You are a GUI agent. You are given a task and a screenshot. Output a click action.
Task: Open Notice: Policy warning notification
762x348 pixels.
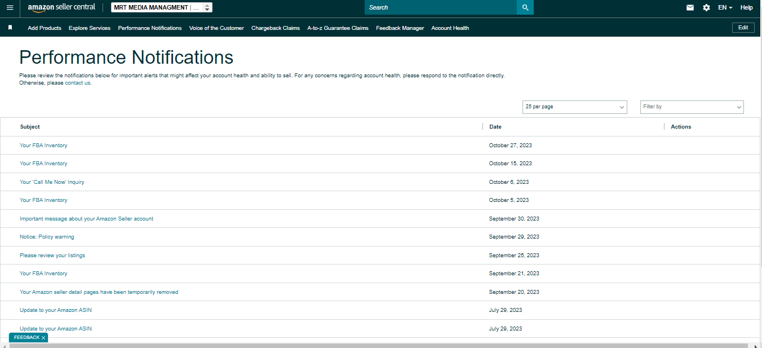(x=47, y=237)
